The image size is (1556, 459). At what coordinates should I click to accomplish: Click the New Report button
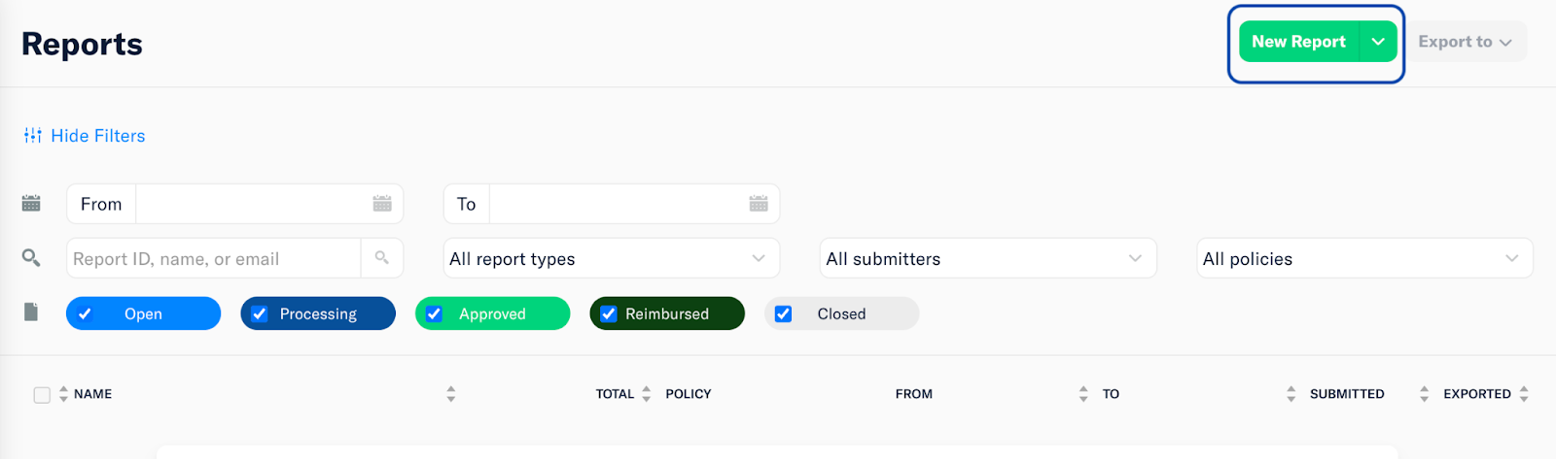pyautogui.click(x=1298, y=42)
